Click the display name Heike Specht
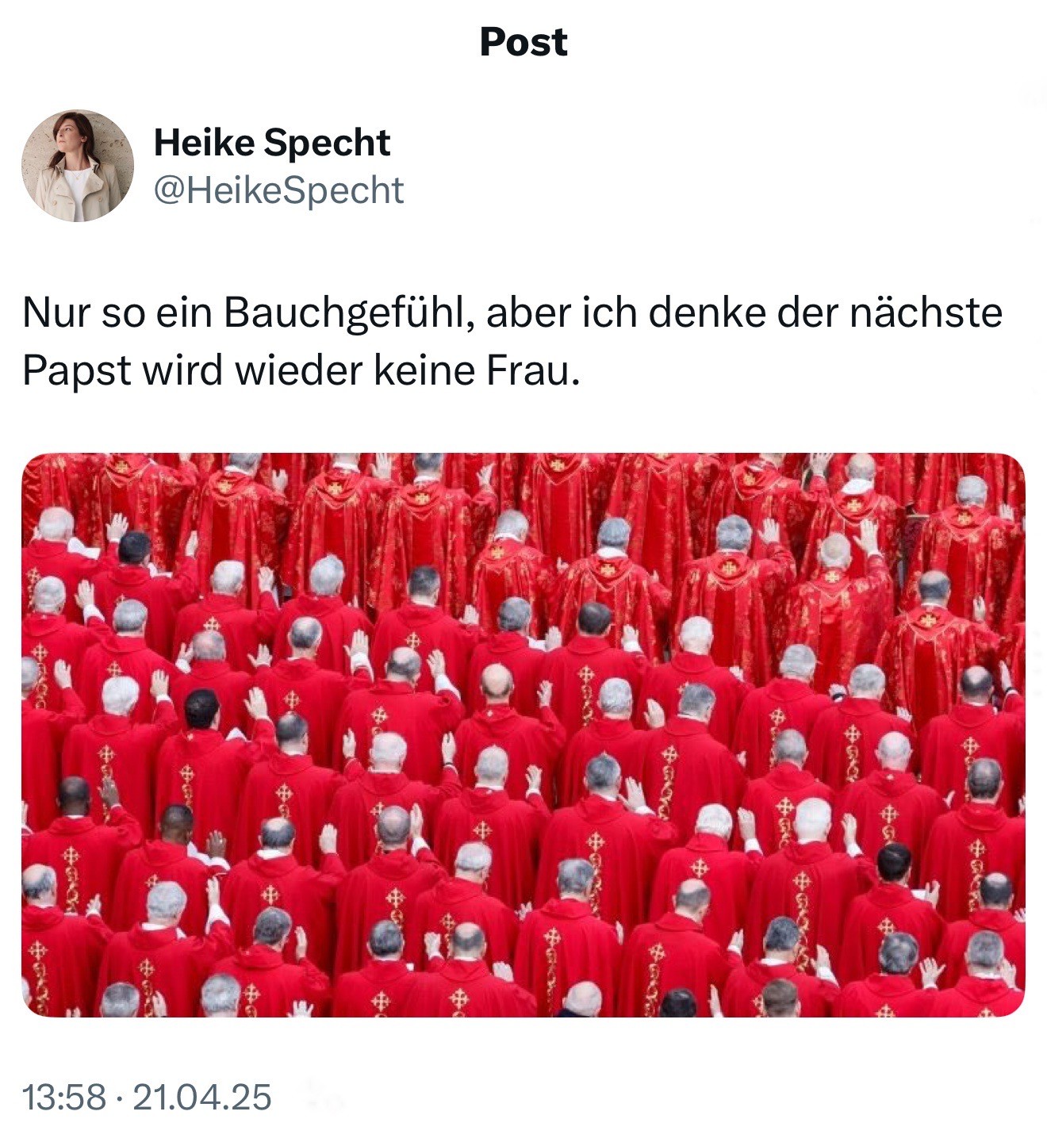Image resolution: width=1047 pixels, height=1142 pixels. [x=272, y=144]
